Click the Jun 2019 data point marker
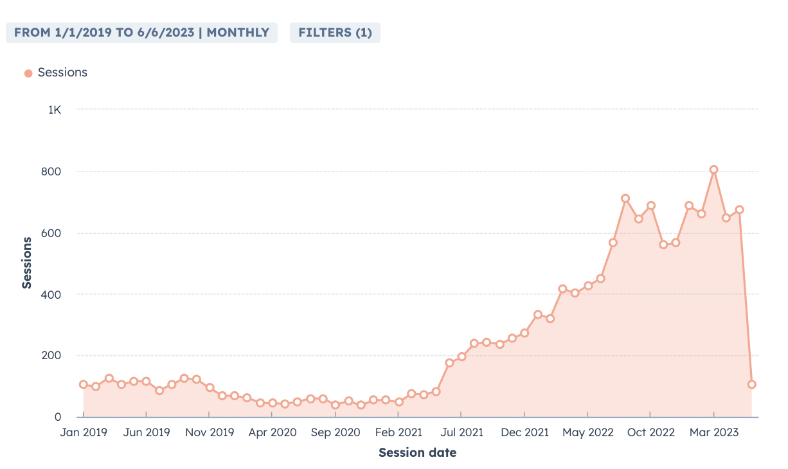788x469 pixels. point(147,381)
